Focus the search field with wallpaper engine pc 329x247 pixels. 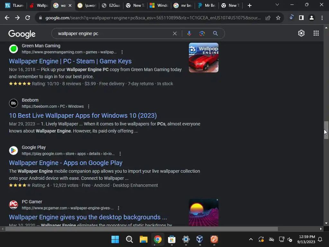coord(113,33)
